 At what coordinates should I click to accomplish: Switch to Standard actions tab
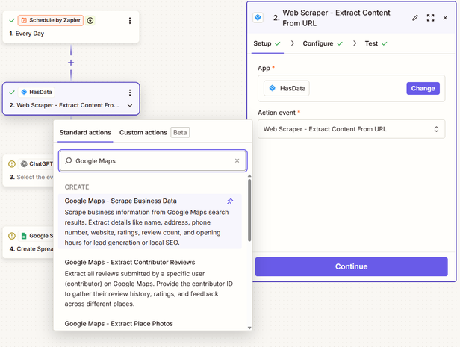coord(85,133)
